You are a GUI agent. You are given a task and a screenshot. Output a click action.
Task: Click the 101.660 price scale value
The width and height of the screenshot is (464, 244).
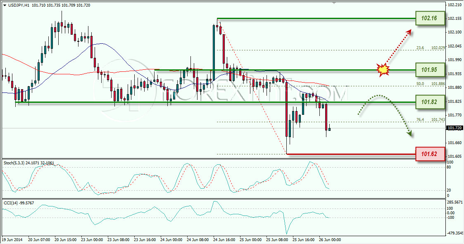(455, 143)
